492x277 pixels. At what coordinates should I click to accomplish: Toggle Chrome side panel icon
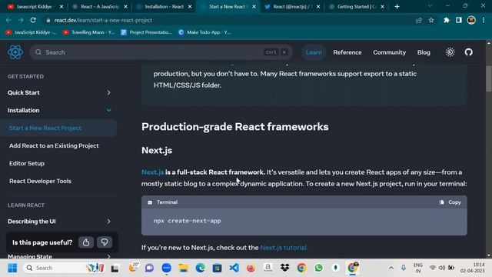pyautogui.click(x=459, y=20)
